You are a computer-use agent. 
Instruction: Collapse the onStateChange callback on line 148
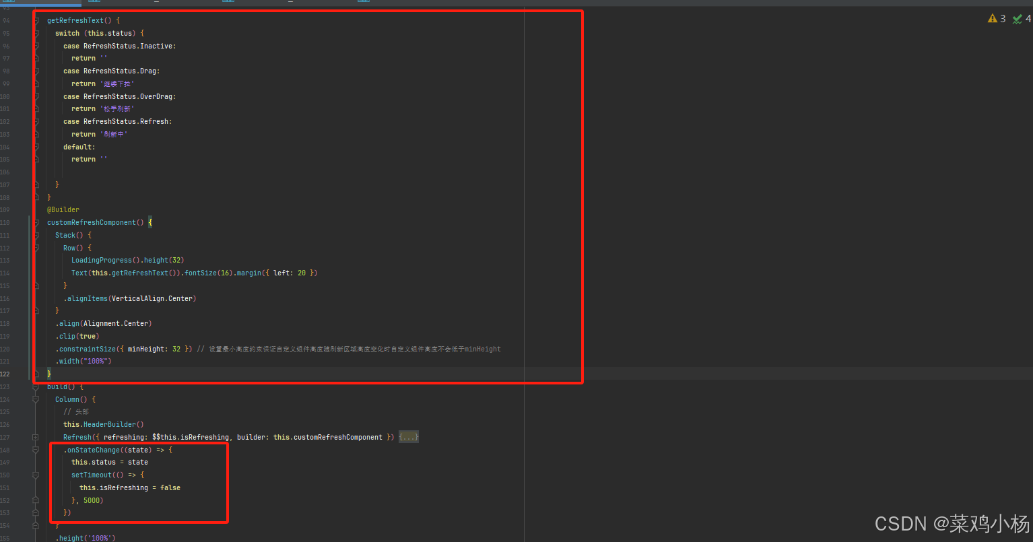click(36, 450)
